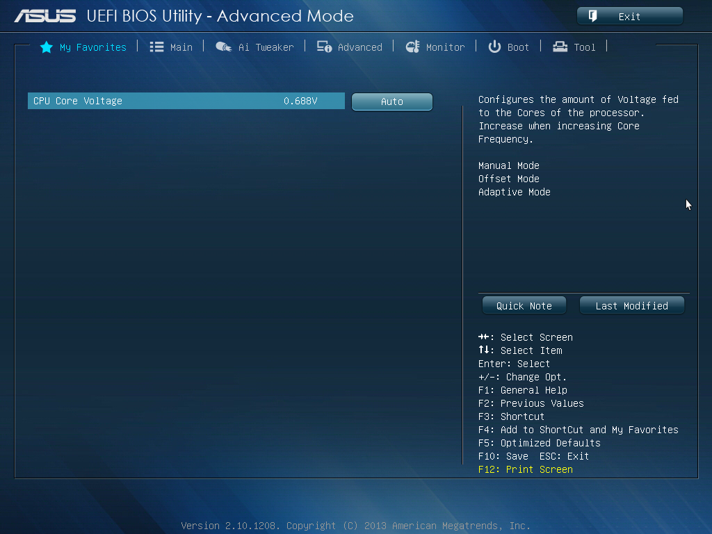Click the F10: Save ESC: Exit hint
The height and width of the screenshot is (534, 712).
[x=533, y=456]
